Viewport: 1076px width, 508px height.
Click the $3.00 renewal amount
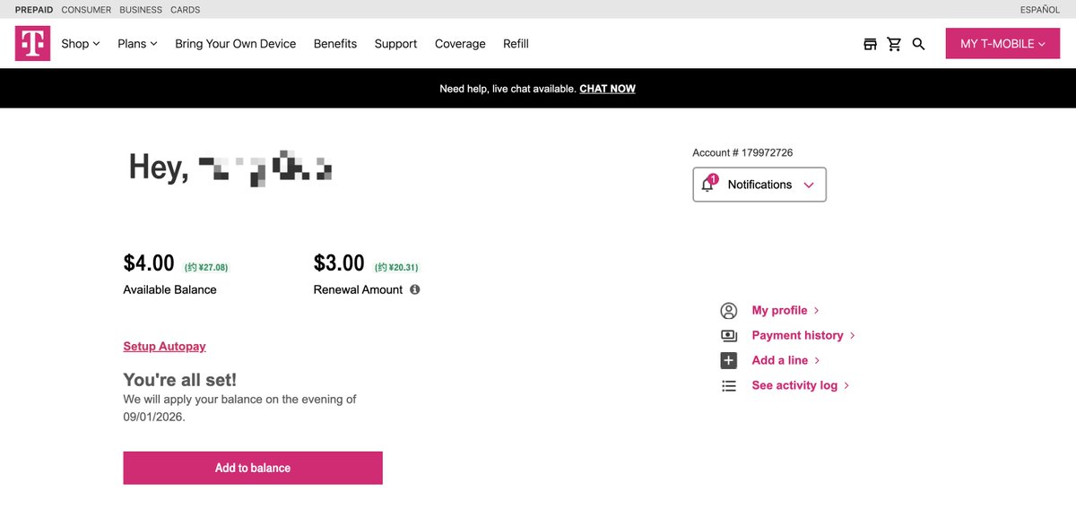pos(339,263)
